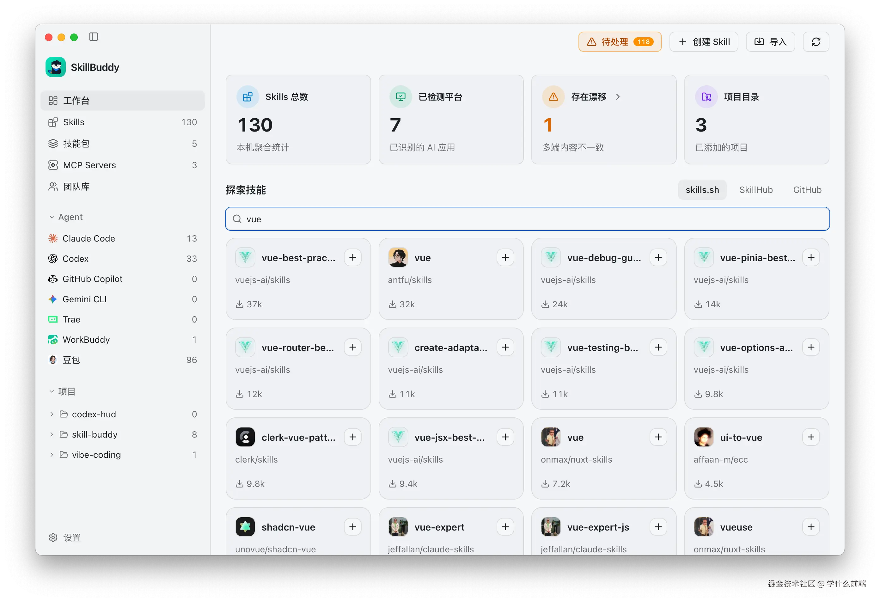Click the 项目目录 stat card count 3

click(701, 125)
